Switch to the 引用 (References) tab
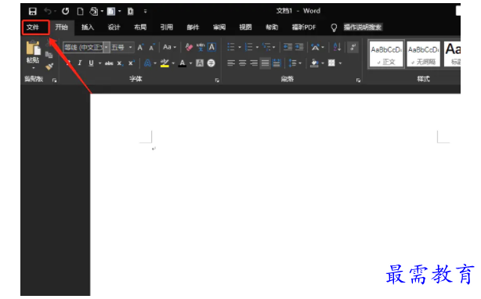The width and height of the screenshot is (481, 299). coord(167,27)
